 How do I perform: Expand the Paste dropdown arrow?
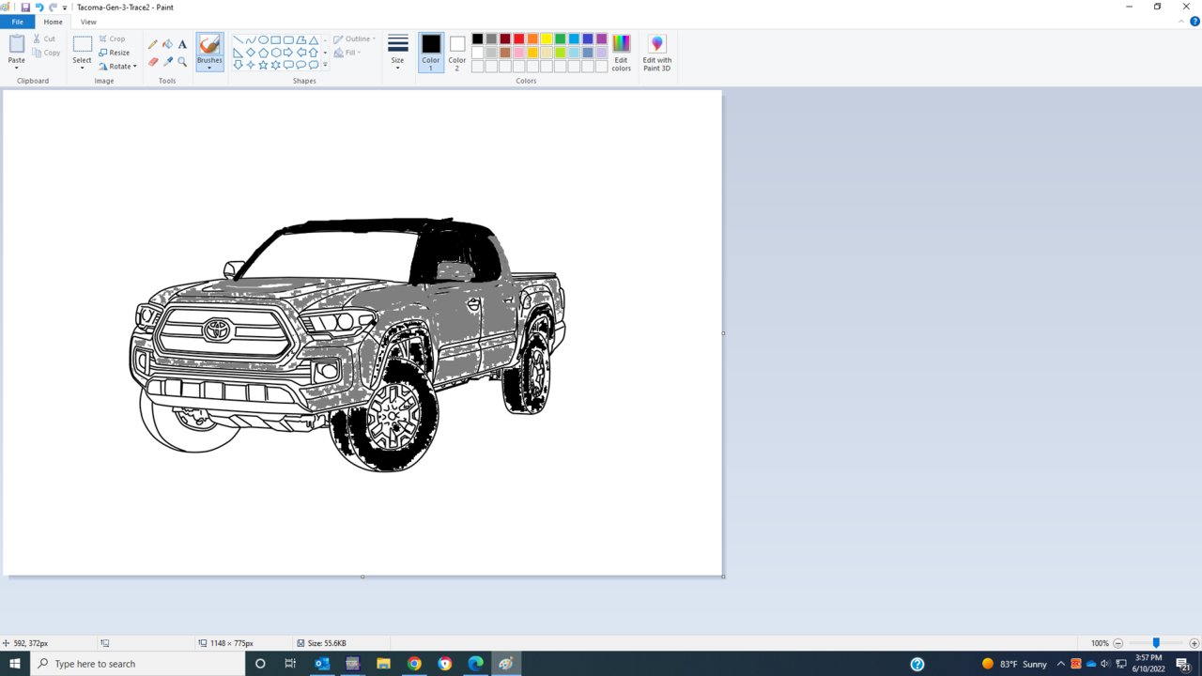click(x=17, y=67)
